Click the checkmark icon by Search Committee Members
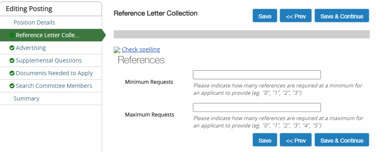The width and height of the screenshot is (378, 152). (12, 86)
